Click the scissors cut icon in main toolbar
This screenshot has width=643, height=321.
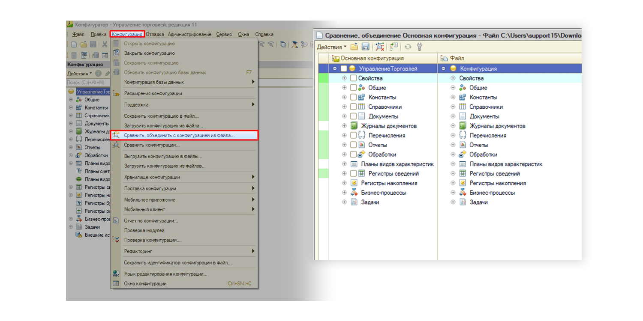pos(105,45)
